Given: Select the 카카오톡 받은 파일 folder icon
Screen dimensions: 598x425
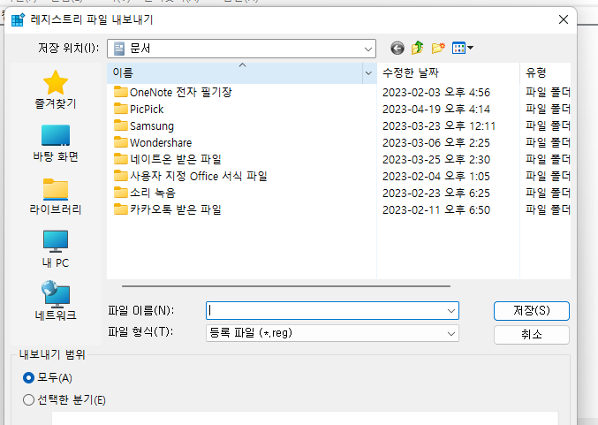Looking at the screenshot, I should click(x=121, y=209).
